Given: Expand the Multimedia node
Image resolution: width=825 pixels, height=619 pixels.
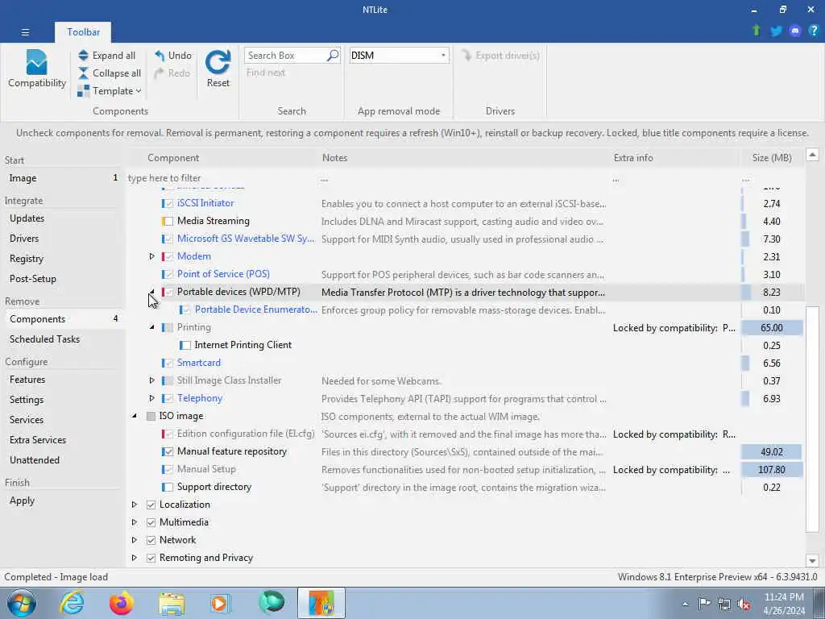Looking at the screenshot, I should 135,522.
